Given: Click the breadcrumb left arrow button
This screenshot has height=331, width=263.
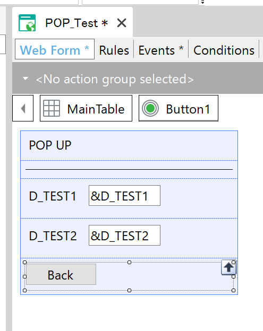Looking at the screenshot, I should (23, 109).
